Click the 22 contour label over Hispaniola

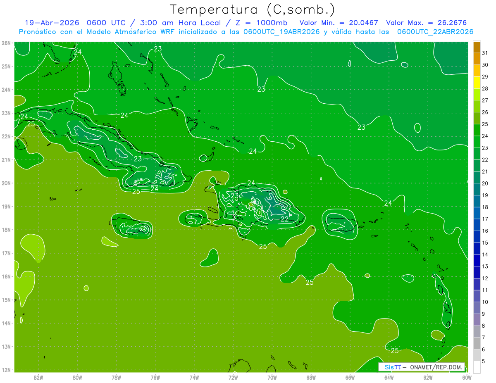[x=284, y=219]
